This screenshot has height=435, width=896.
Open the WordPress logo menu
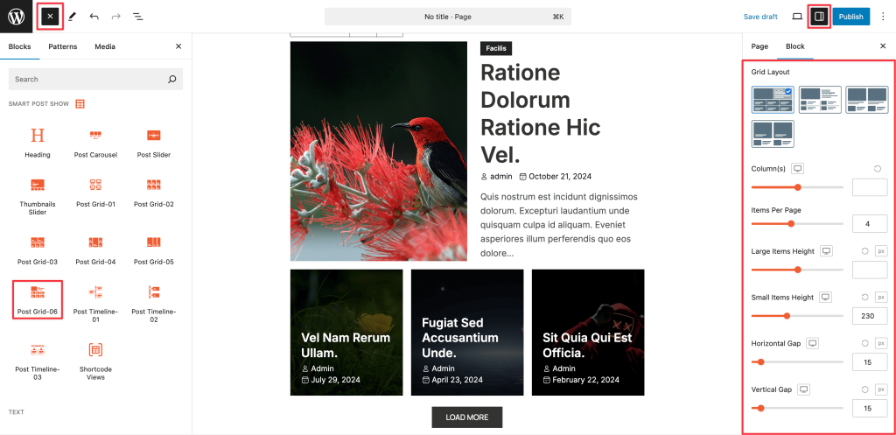pyautogui.click(x=16, y=17)
